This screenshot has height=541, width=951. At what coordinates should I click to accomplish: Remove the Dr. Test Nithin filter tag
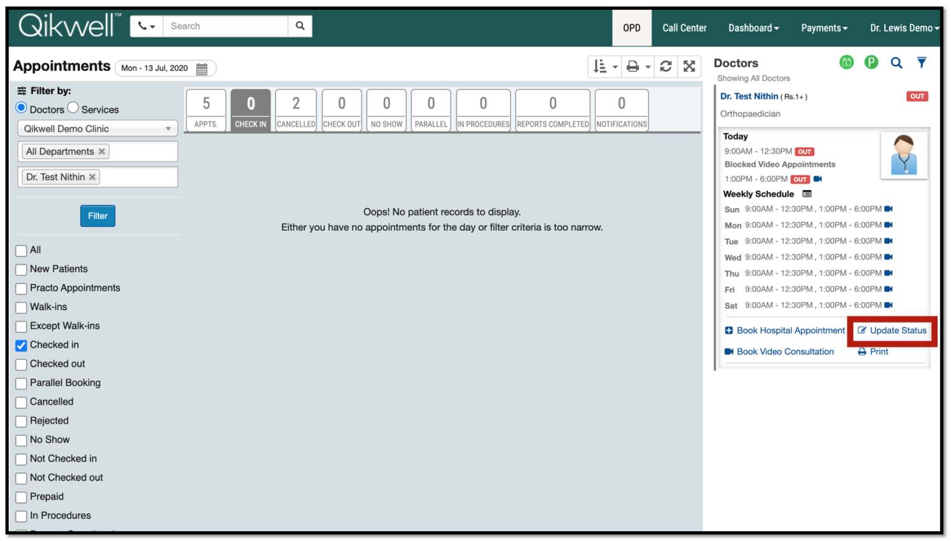(92, 177)
